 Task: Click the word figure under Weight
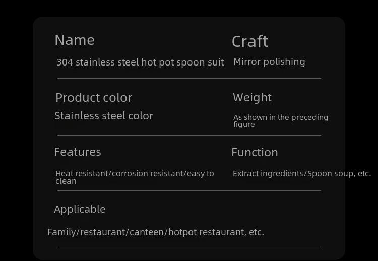click(x=244, y=124)
